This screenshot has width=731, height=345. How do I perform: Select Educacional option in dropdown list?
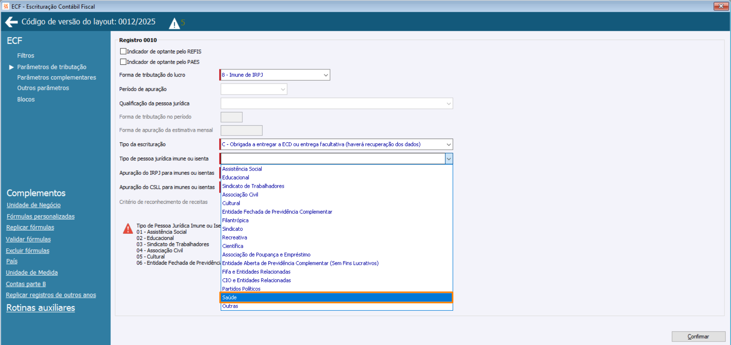point(337,177)
